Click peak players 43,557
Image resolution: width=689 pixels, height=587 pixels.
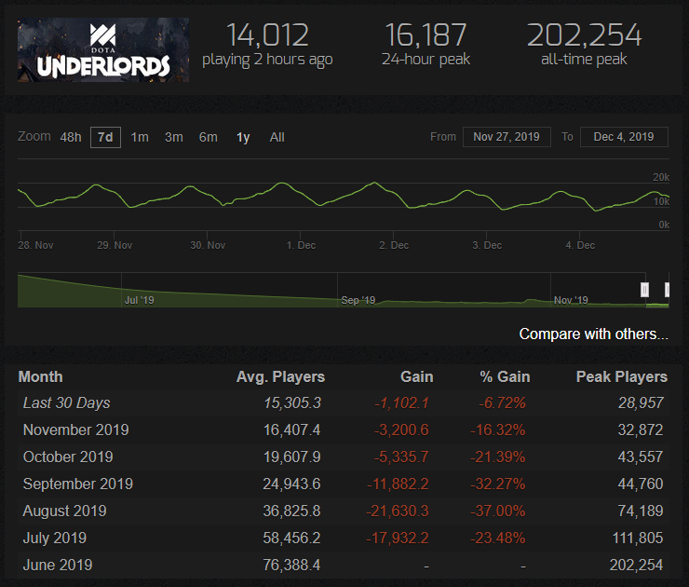(x=641, y=457)
